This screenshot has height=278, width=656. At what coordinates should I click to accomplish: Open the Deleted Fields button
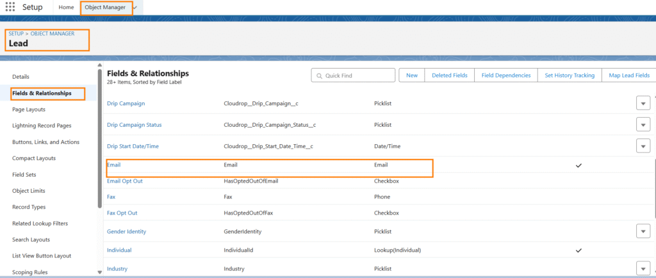[449, 76]
